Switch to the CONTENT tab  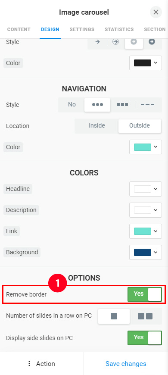click(19, 29)
